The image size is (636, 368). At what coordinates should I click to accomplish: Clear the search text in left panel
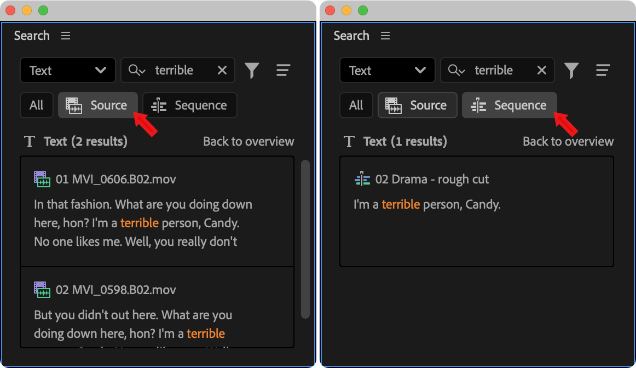pyautogui.click(x=222, y=70)
